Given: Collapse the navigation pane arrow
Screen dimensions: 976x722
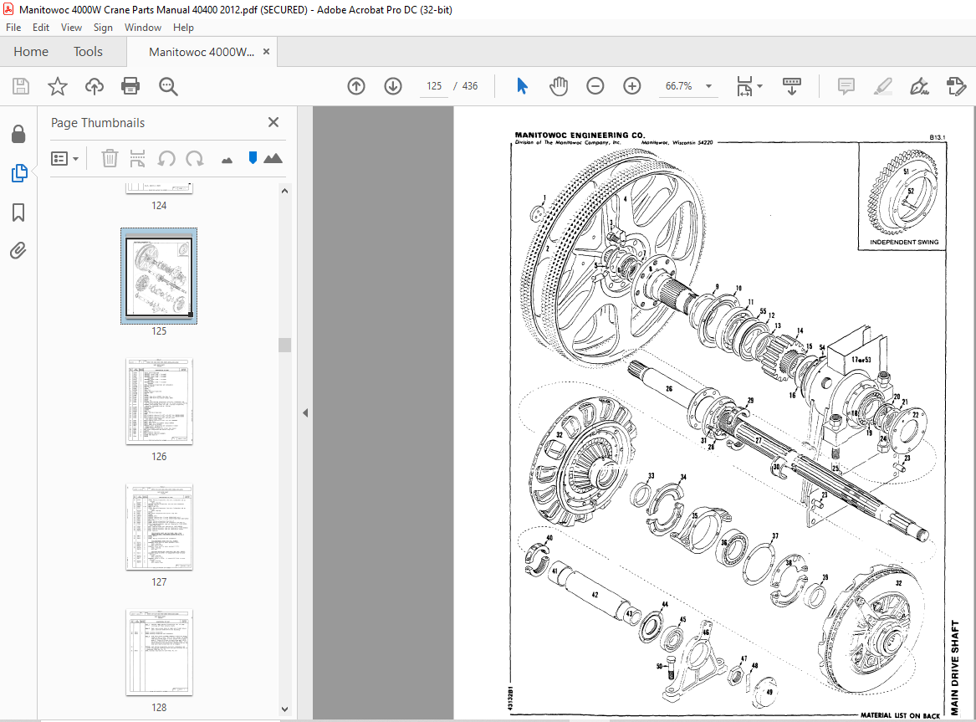Looking at the screenshot, I should [x=305, y=412].
